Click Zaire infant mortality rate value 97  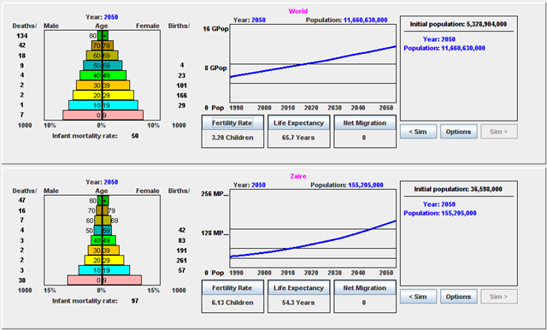point(135,301)
